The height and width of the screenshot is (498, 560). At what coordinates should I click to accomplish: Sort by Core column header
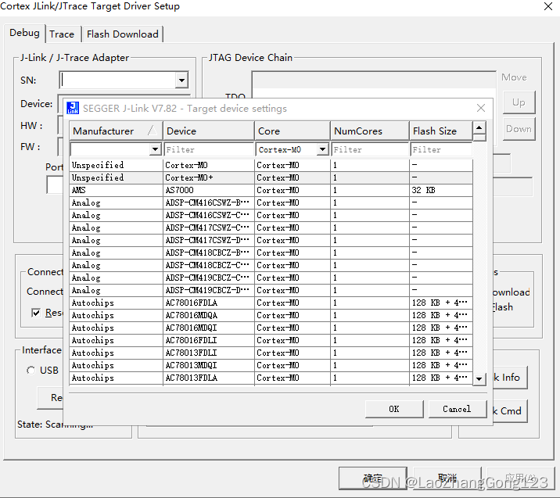pos(293,131)
